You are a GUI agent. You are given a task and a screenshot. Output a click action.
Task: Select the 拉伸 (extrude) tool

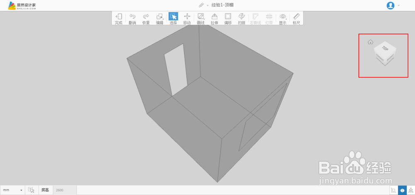pos(215,19)
